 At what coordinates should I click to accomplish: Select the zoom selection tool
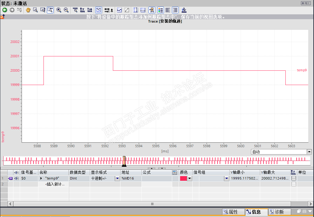[35, 10]
